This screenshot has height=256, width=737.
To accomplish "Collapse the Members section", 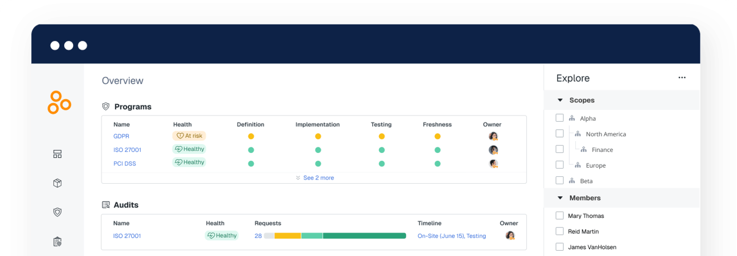I will point(560,198).
